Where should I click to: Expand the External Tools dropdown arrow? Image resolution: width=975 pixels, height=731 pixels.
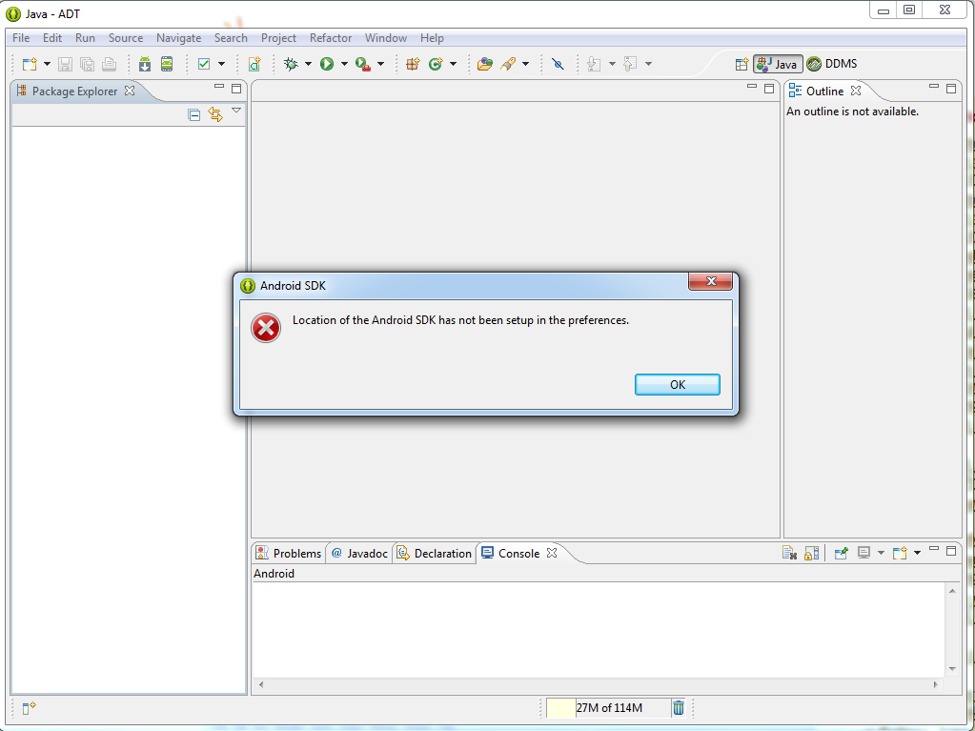380,64
